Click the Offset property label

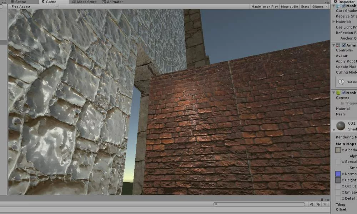point(341,209)
